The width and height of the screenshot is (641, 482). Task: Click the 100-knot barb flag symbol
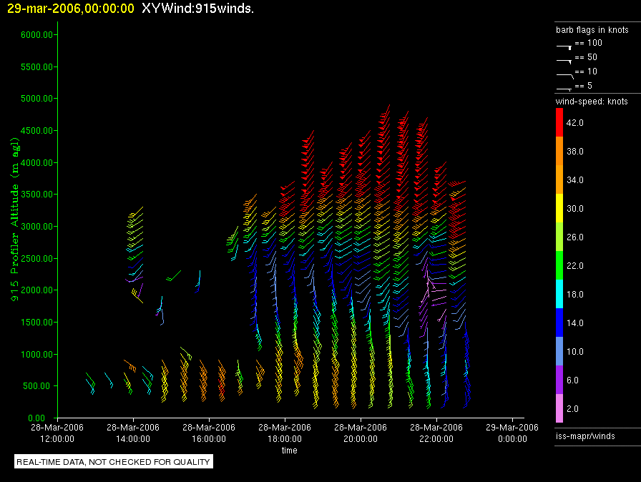[564, 45]
